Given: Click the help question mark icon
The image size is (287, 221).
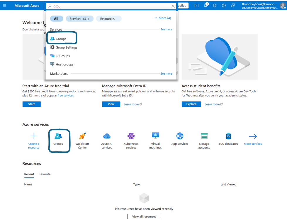Looking at the screenshot, I should (x=224, y=6).
